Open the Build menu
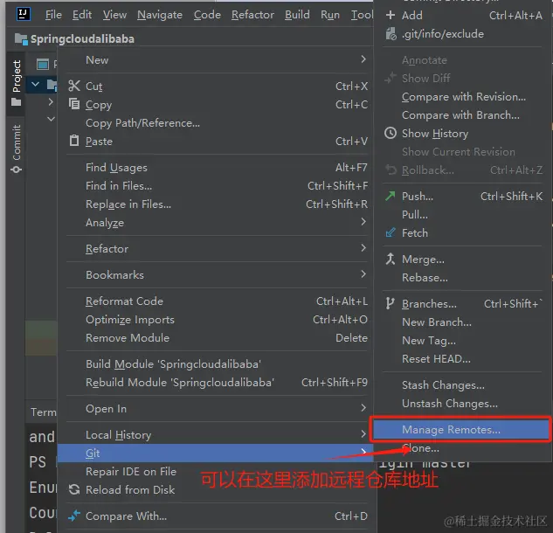The width and height of the screenshot is (553, 533). click(297, 15)
